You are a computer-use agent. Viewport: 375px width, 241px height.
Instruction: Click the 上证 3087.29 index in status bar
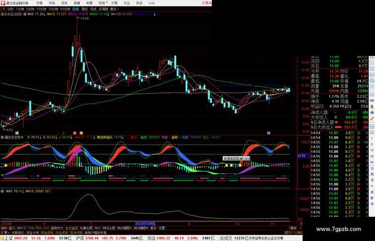[x=16, y=238]
